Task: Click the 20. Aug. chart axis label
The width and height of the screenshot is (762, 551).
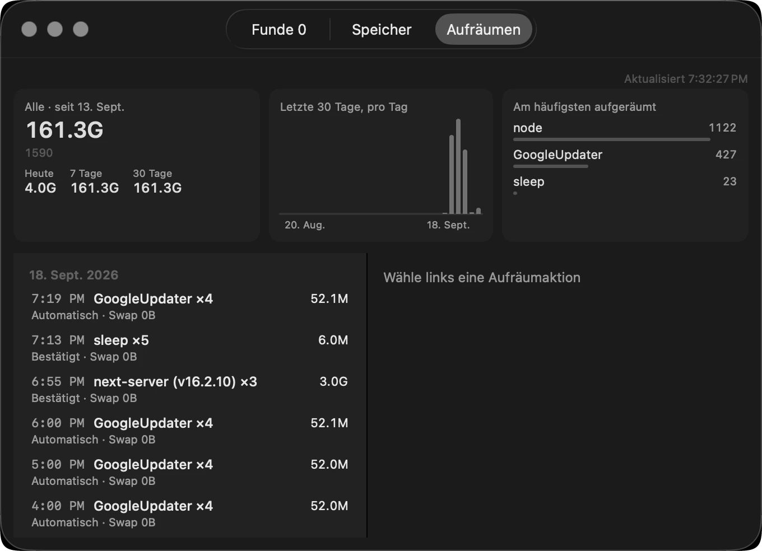Action: pyautogui.click(x=305, y=225)
